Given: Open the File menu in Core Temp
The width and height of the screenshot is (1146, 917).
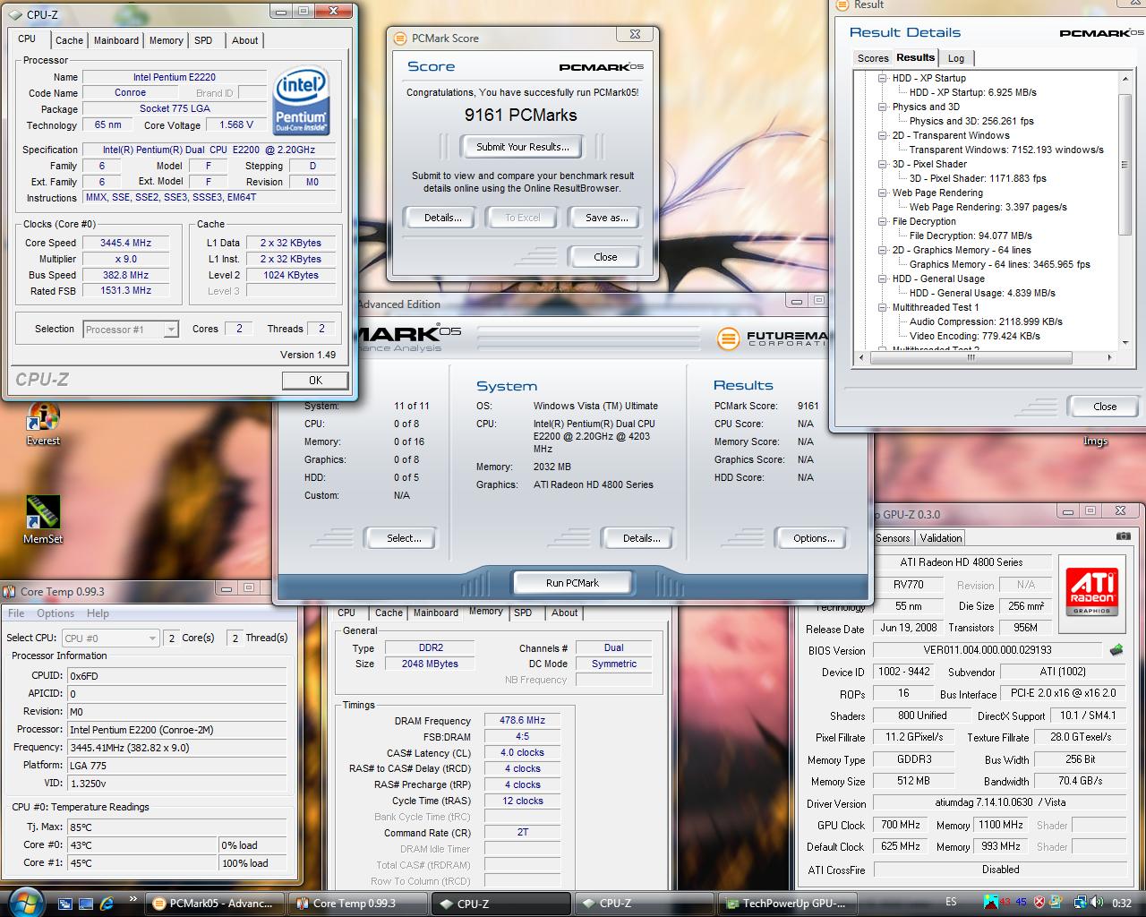Looking at the screenshot, I should click(16, 613).
